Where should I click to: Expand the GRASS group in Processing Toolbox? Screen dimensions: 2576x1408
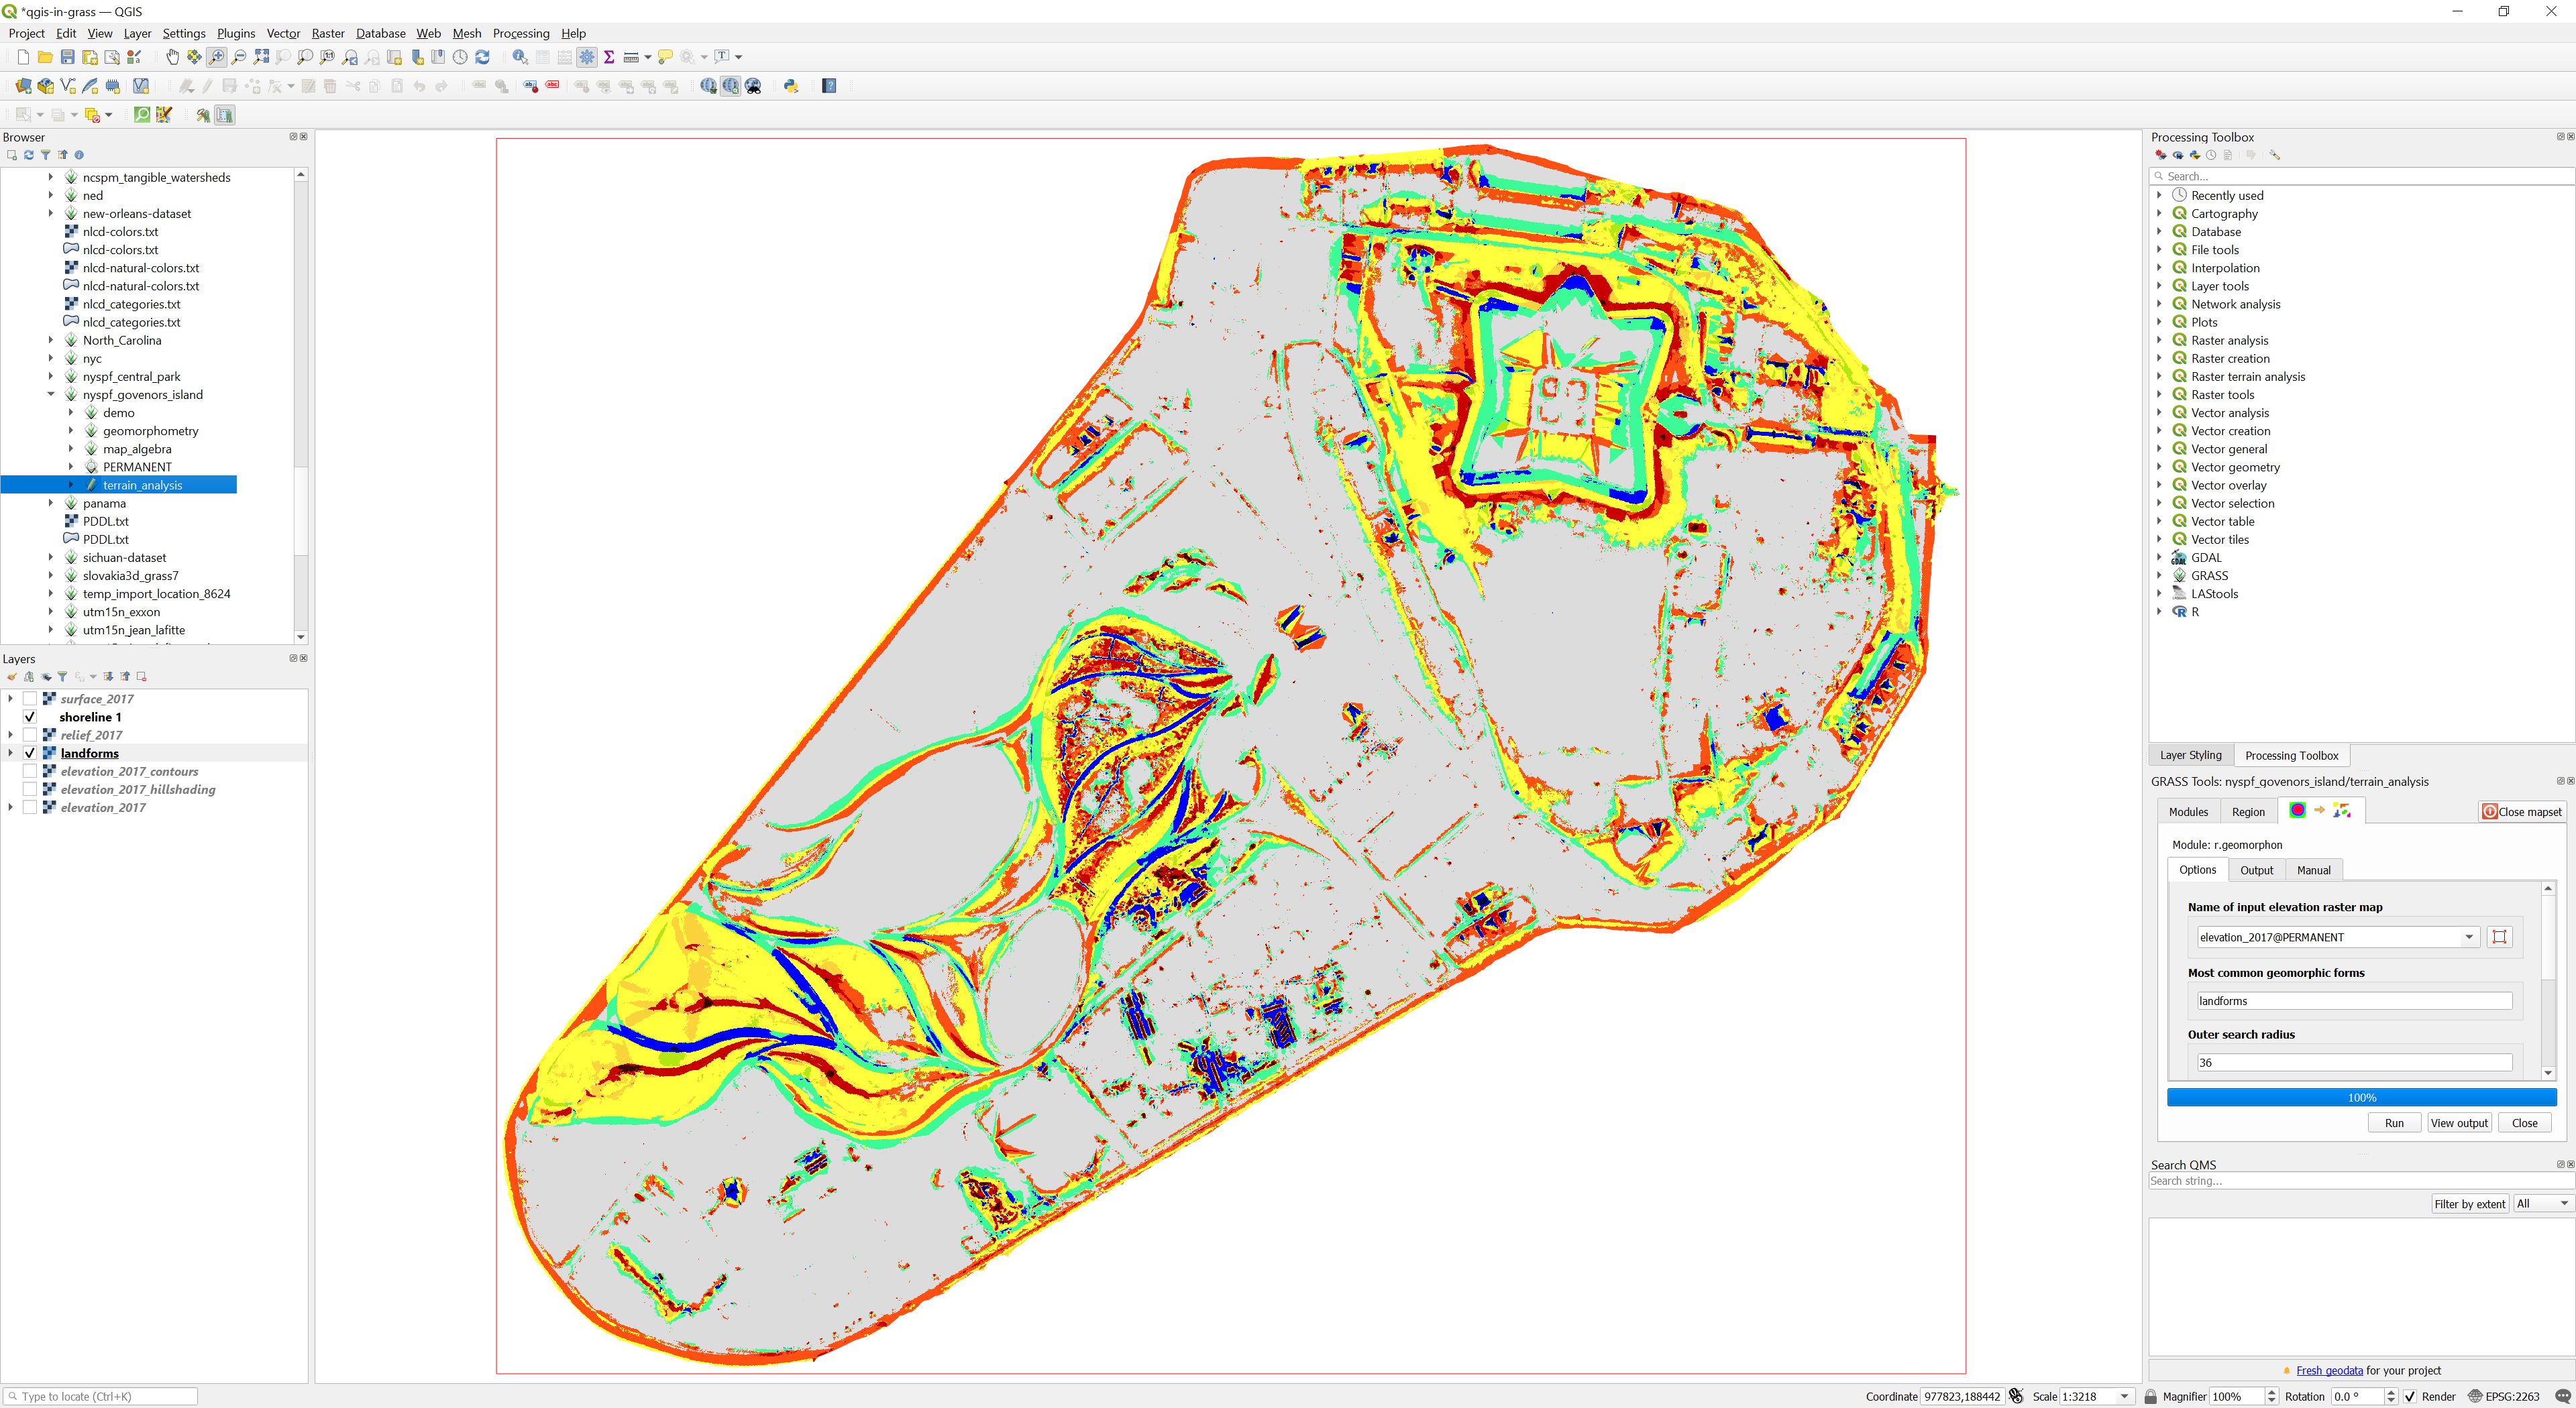pyautogui.click(x=2160, y=575)
